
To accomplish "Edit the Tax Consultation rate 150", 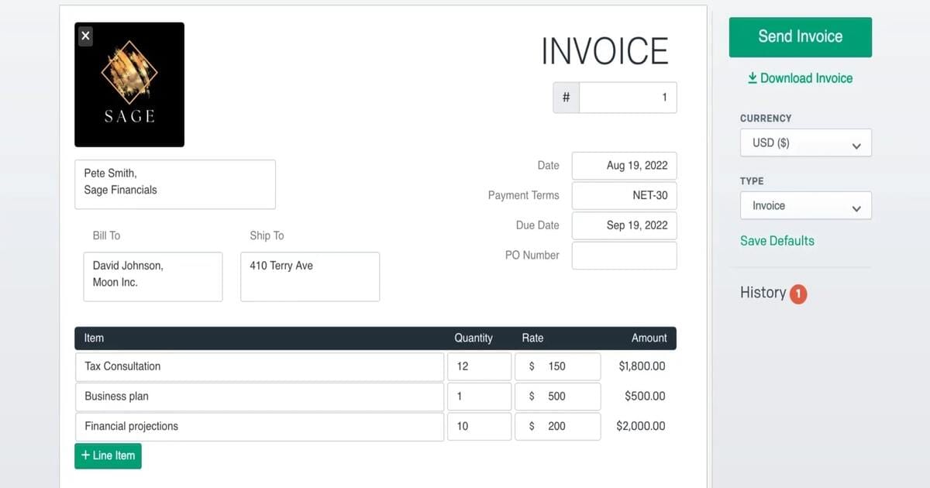I will 558,366.
